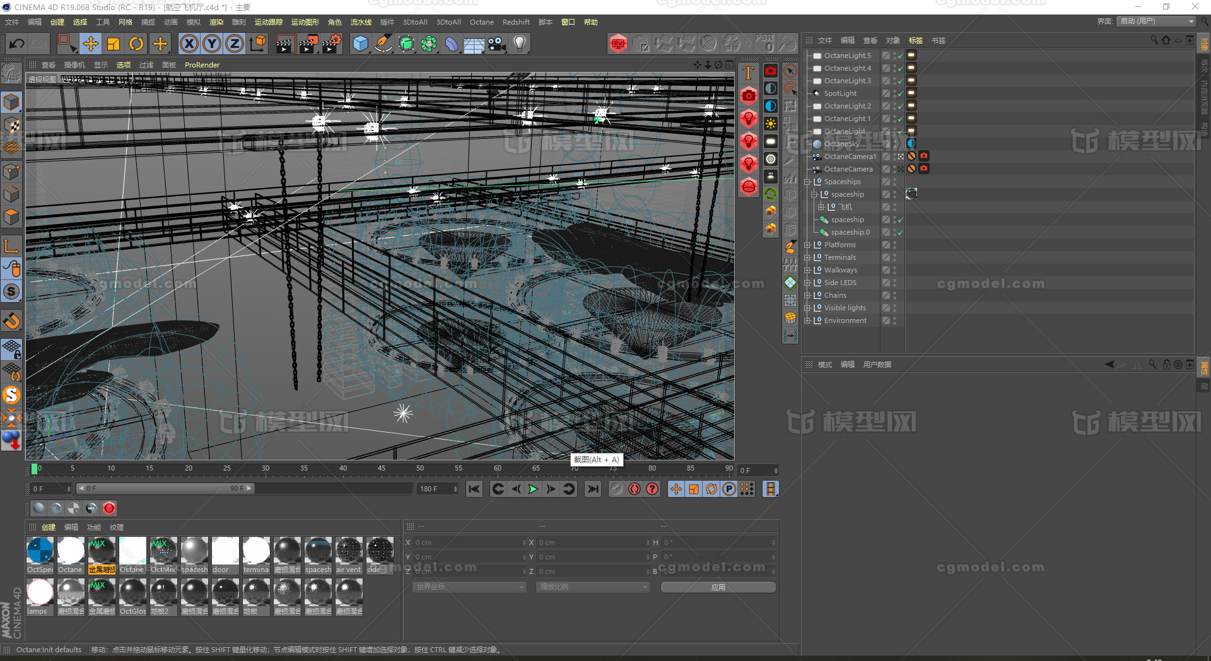This screenshot has width=1211, height=661.
Task: Toggle visibility dots for Chains
Action: [x=895, y=295]
